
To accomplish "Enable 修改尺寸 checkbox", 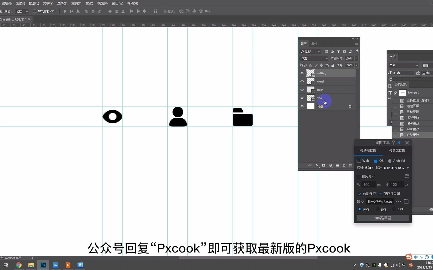I will pos(359,177).
